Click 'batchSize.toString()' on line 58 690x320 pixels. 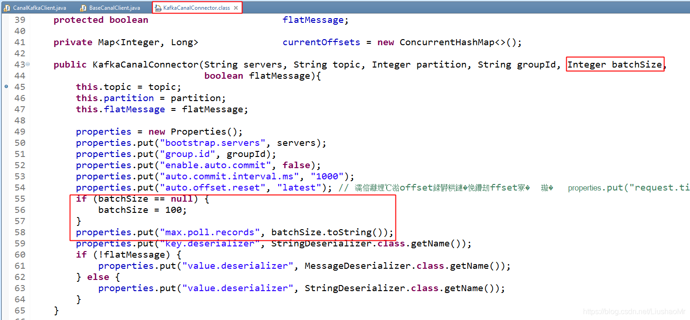(327, 232)
